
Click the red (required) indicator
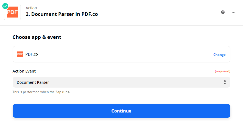(x=222, y=71)
